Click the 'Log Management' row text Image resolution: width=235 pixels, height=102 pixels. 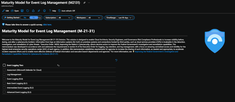coord(14,74)
